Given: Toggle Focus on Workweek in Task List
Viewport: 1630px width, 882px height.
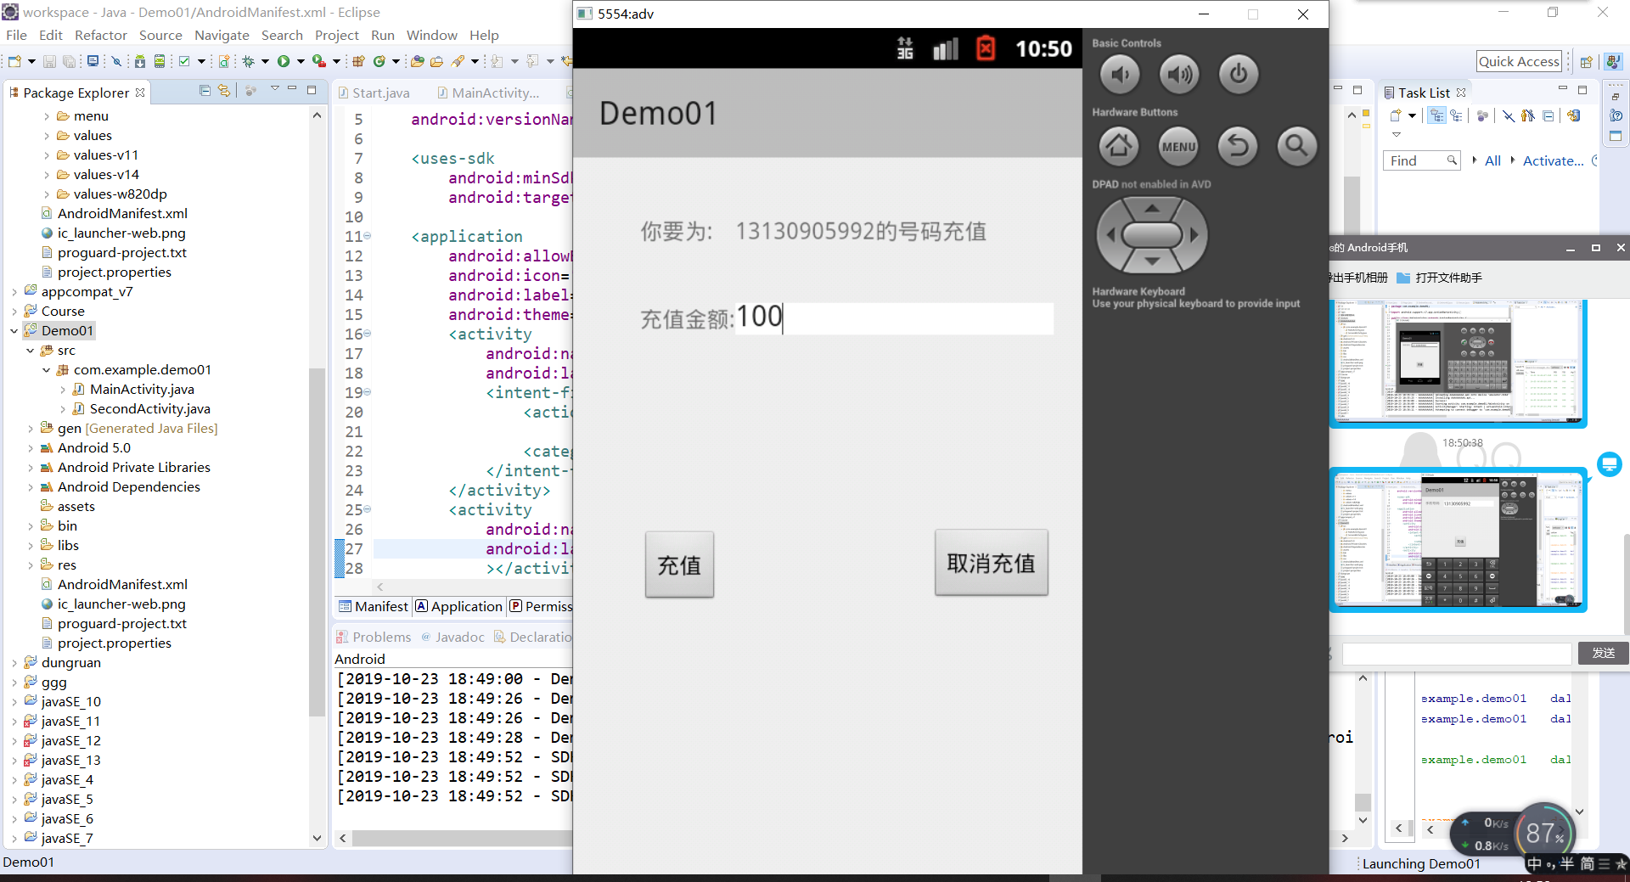Looking at the screenshot, I should click(1482, 116).
